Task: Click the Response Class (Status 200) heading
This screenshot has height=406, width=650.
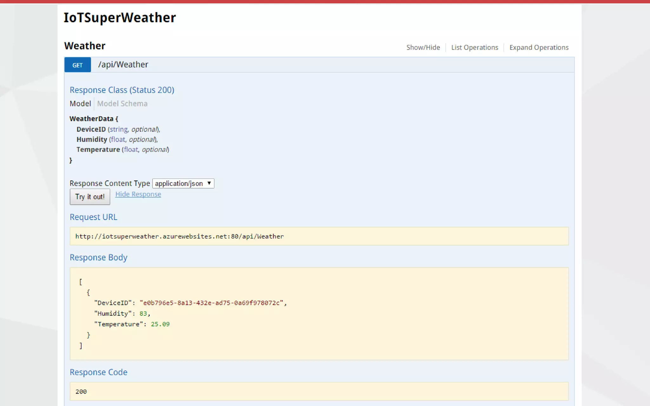Action: point(122,90)
